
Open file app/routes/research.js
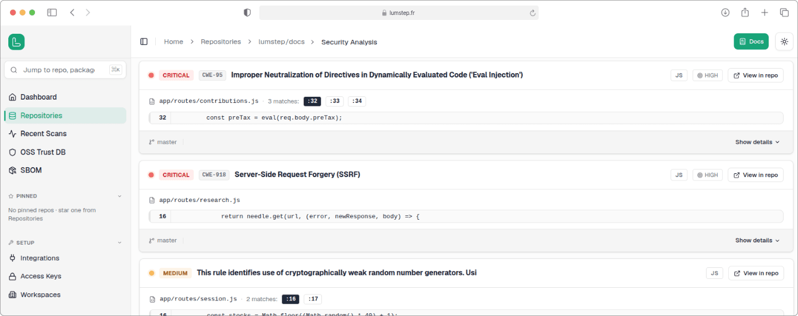point(199,200)
